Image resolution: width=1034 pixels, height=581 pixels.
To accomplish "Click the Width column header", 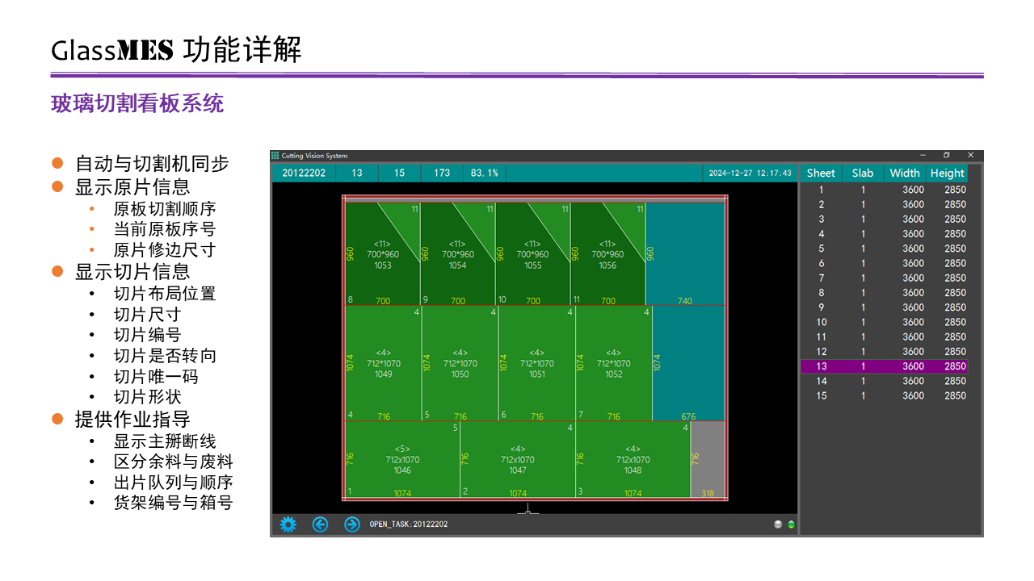I will pyautogui.click(x=905, y=173).
